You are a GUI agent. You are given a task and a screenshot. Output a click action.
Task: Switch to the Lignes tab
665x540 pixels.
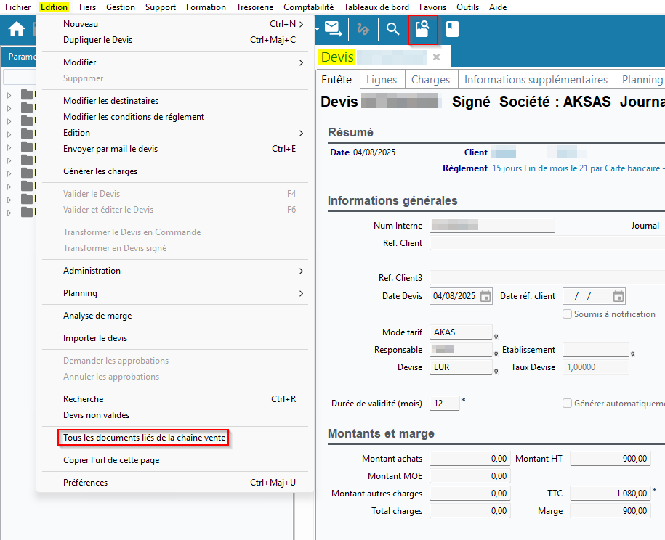[x=382, y=80]
